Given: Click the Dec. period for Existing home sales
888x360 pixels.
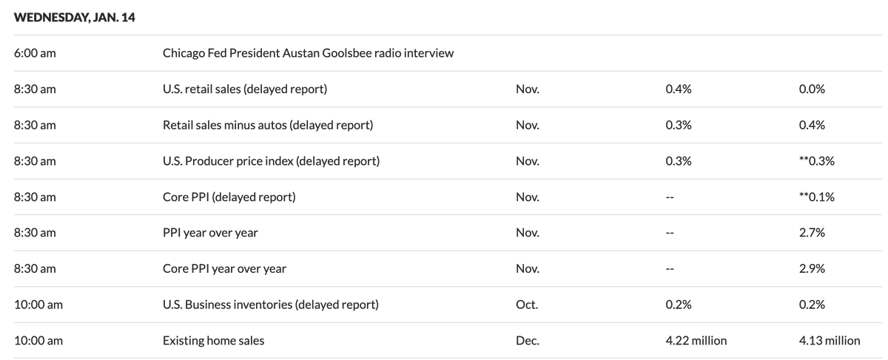Looking at the screenshot, I should pyautogui.click(x=528, y=340).
